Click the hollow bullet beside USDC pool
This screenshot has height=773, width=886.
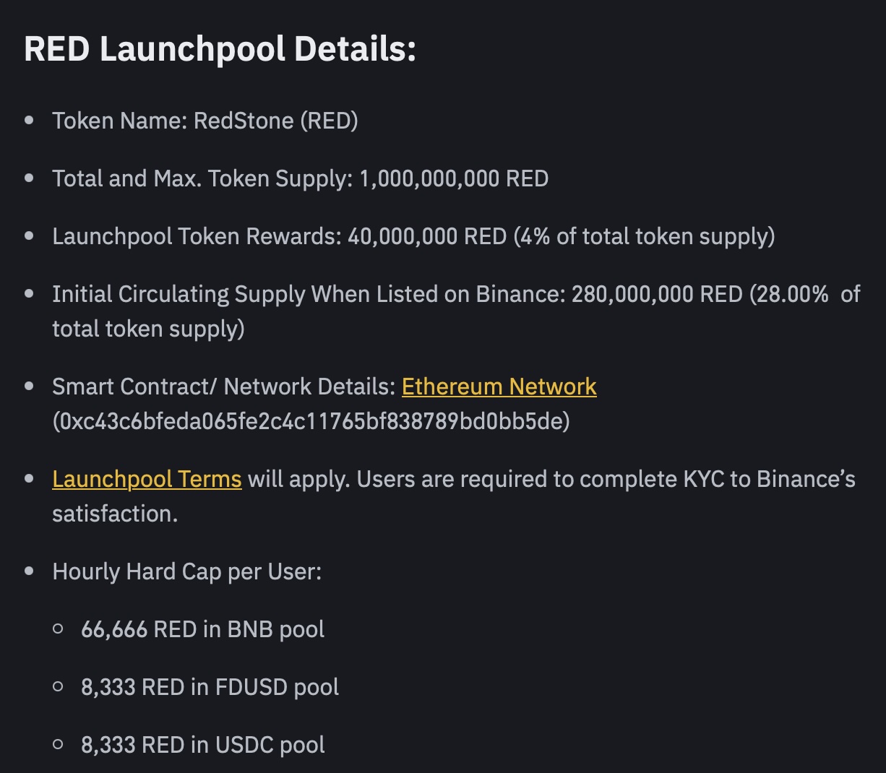coord(58,745)
